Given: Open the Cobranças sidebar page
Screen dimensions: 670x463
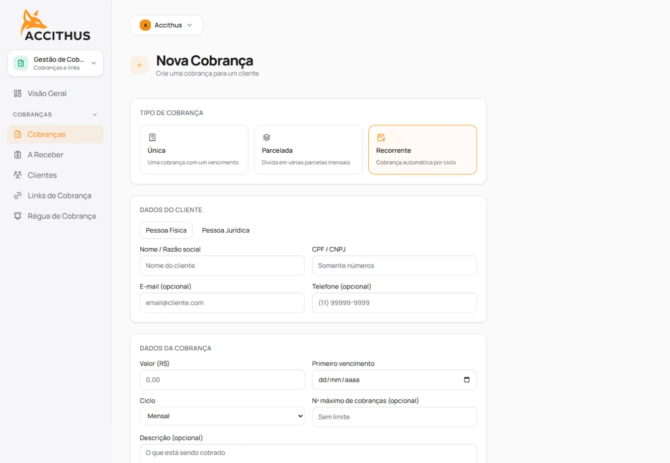Looking at the screenshot, I should click(55, 134).
